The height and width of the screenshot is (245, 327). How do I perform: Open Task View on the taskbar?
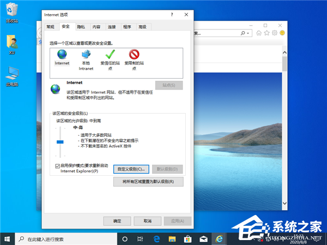pos(140,239)
